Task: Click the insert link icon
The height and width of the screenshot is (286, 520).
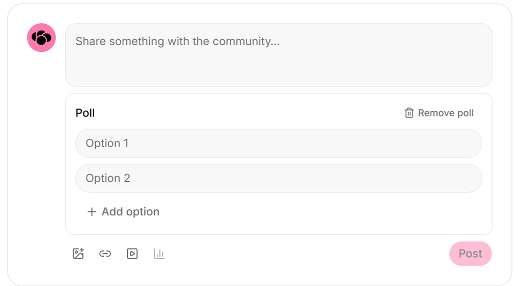Action: (x=105, y=253)
